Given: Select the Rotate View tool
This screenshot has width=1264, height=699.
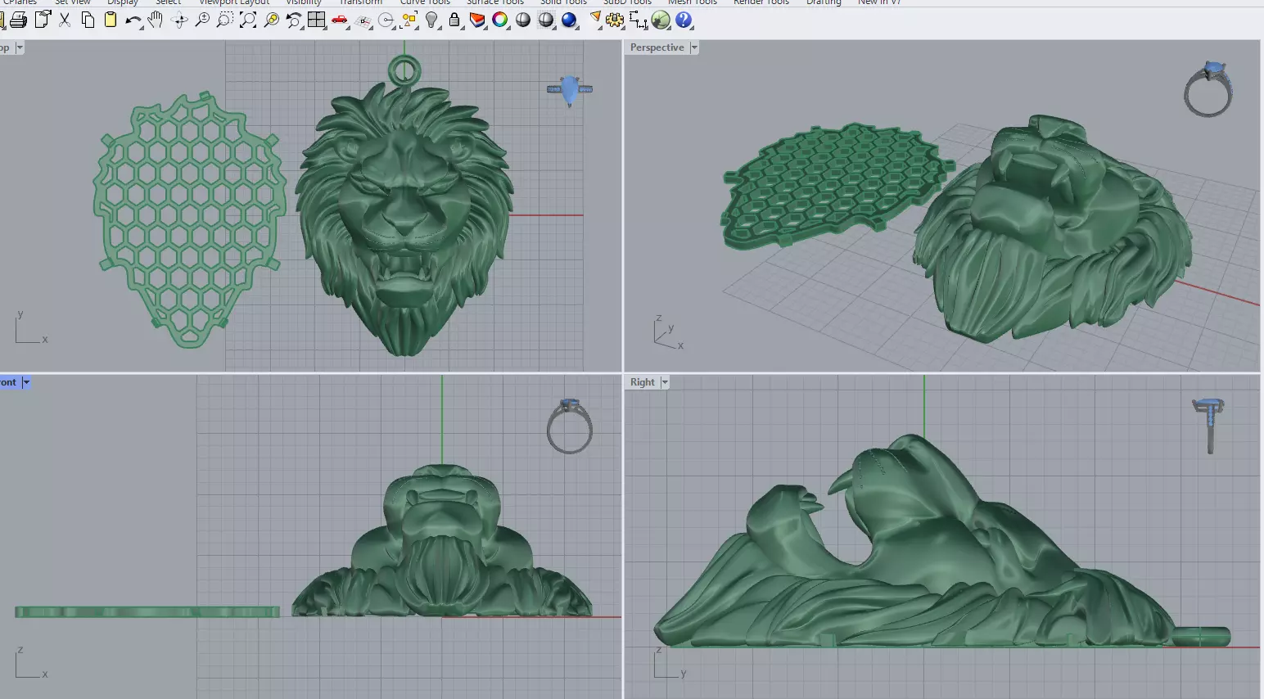Looking at the screenshot, I should 179,20.
